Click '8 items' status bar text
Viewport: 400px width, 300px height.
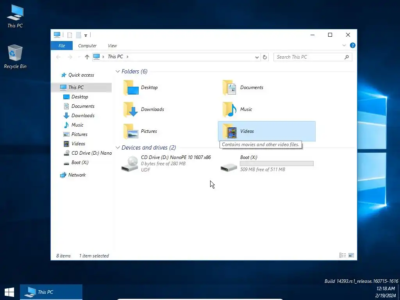click(63, 256)
